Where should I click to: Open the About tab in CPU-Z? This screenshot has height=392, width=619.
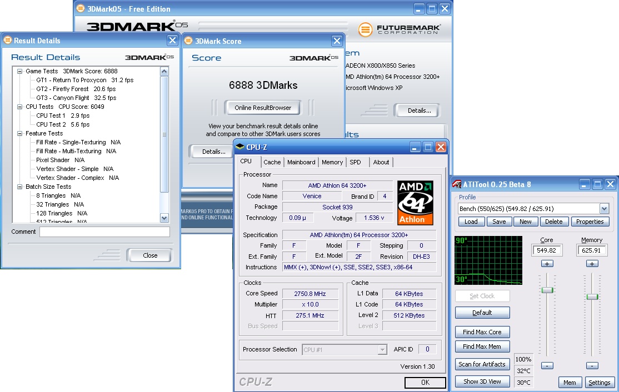(x=381, y=162)
